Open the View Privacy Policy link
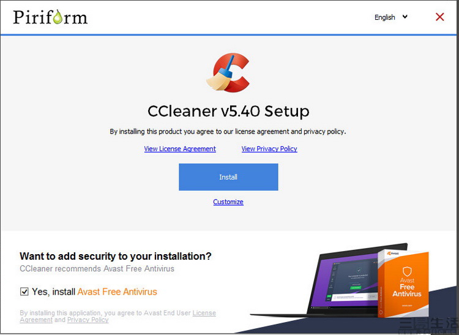 pyautogui.click(x=269, y=149)
